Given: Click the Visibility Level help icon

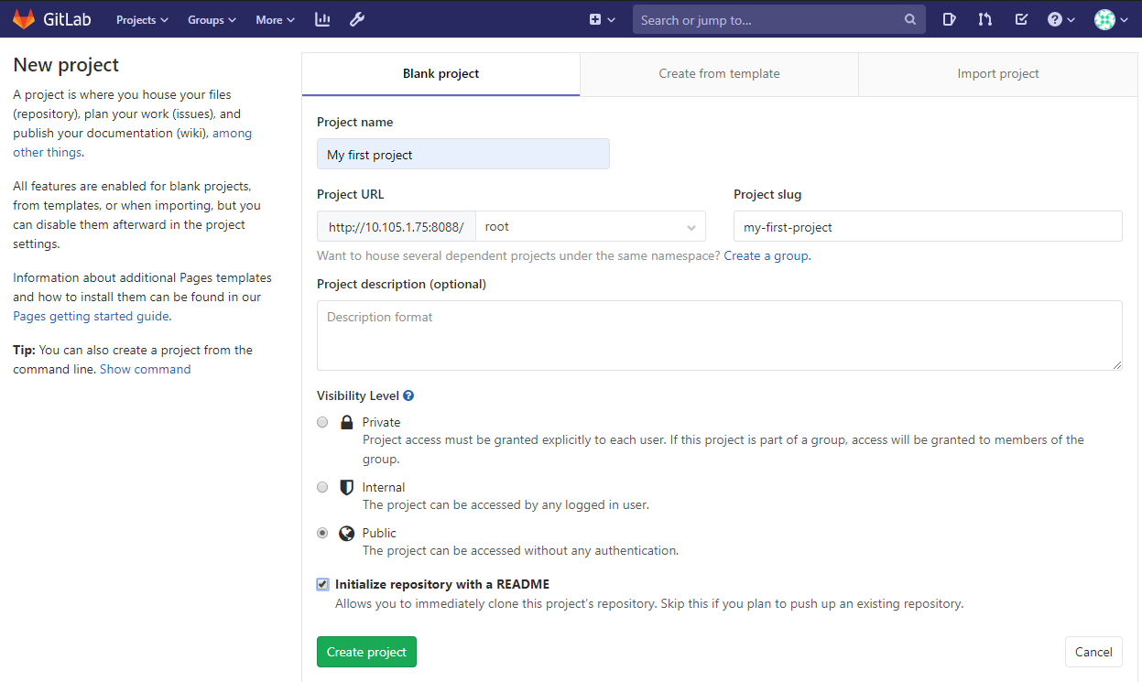Looking at the screenshot, I should [408, 396].
